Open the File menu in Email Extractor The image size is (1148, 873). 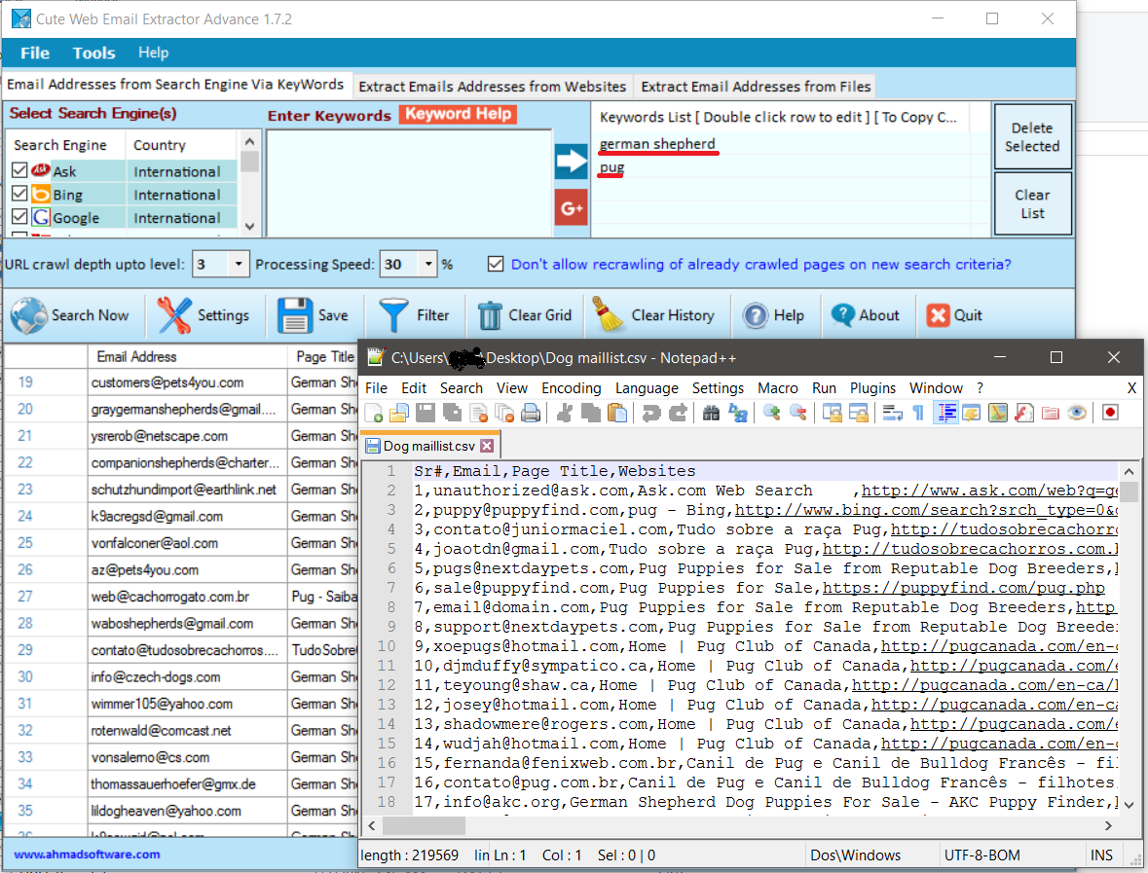pos(35,53)
